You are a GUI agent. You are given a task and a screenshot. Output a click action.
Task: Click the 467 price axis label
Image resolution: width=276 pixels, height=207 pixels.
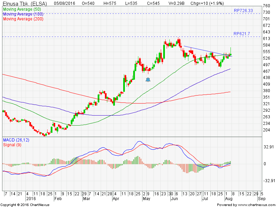pyautogui.click(x=266, y=71)
